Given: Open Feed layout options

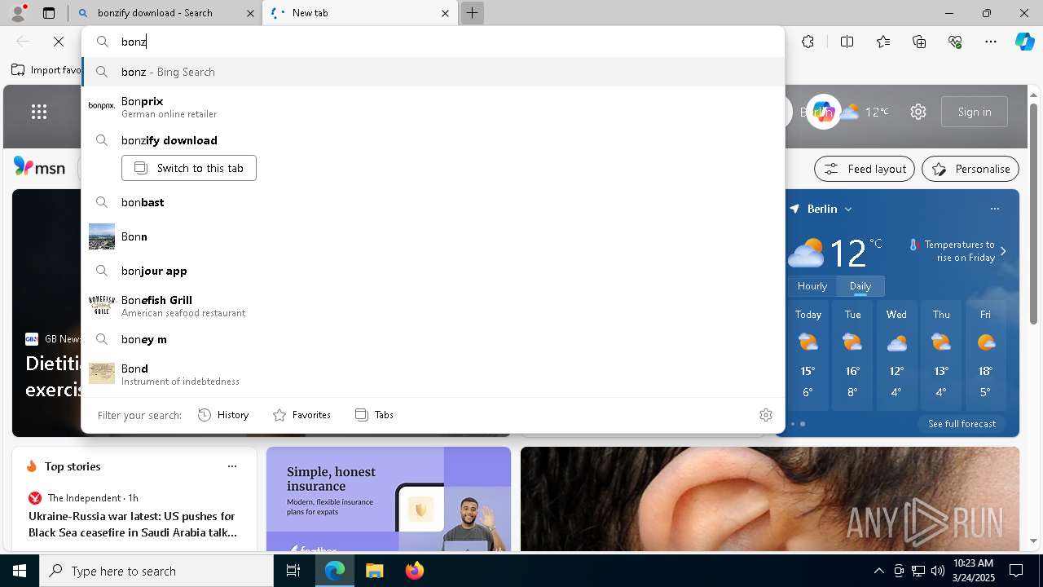Looking at the screenshot, I should pyautogui.click(x=865, y=169).
